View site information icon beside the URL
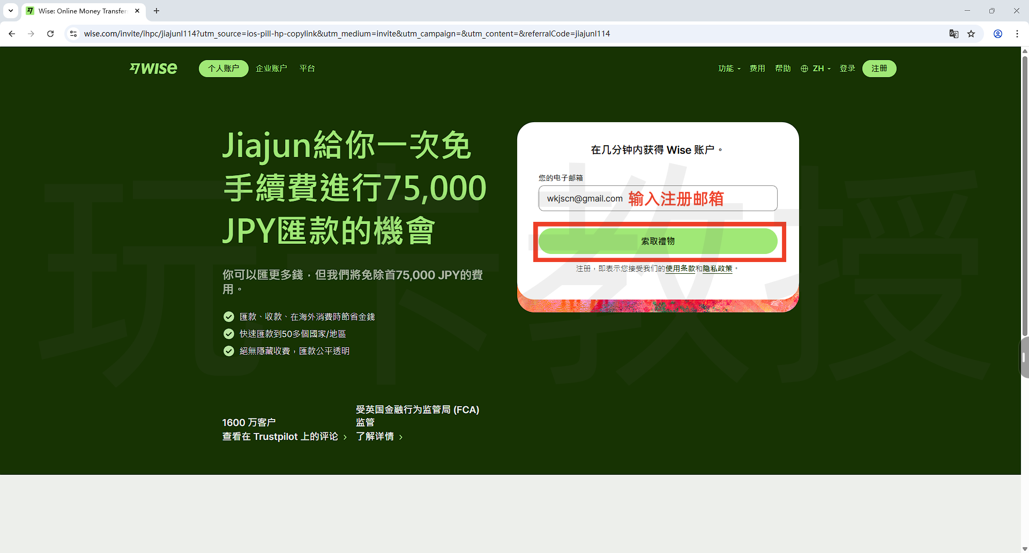 [x=73, y=34]
